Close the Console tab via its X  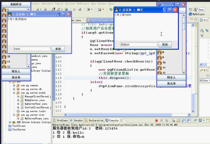point(121,120)
